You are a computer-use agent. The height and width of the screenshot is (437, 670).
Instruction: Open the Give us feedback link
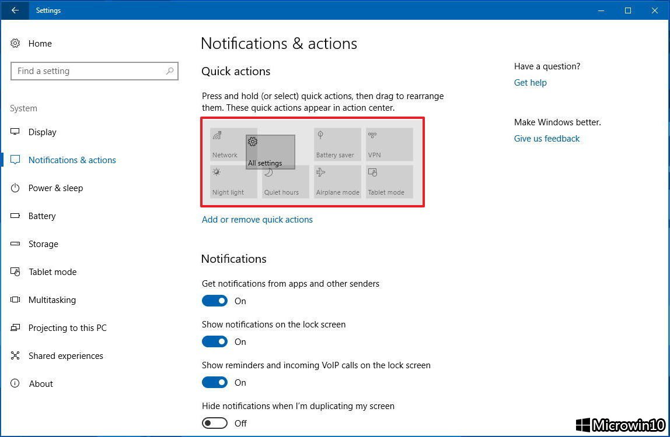click(546, 139)
